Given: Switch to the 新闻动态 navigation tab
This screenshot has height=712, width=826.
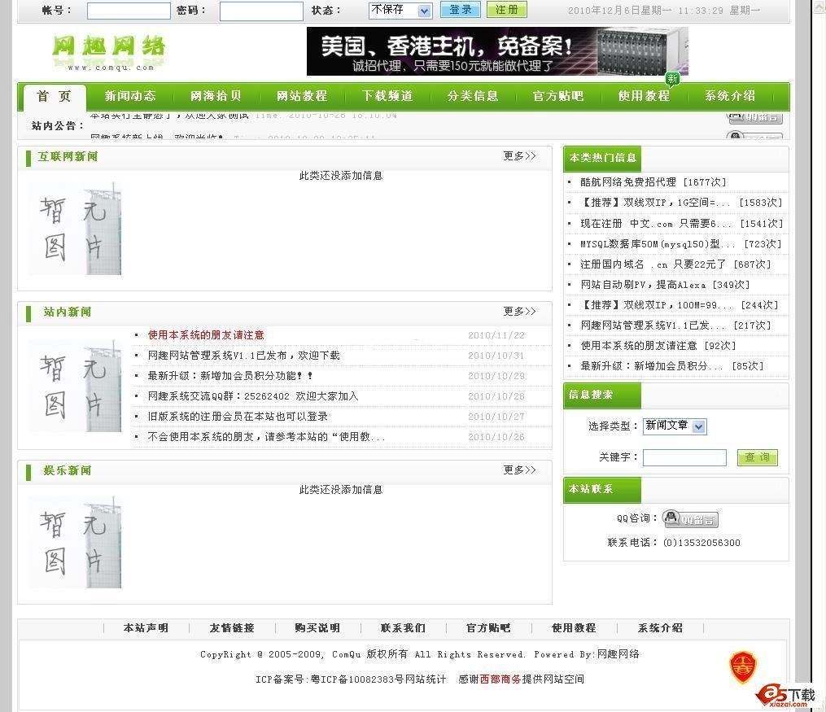Looking at the screenshot, I should click(130, 96).
